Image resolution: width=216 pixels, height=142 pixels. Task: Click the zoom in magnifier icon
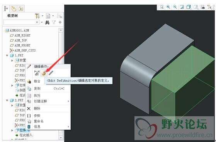click(168, 7)
